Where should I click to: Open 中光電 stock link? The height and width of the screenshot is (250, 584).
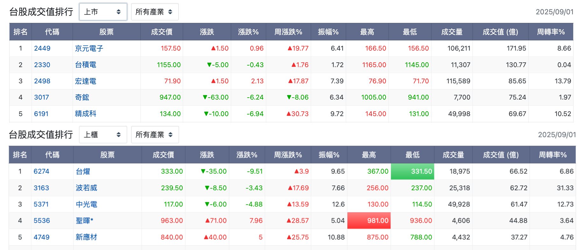(86, 204)
